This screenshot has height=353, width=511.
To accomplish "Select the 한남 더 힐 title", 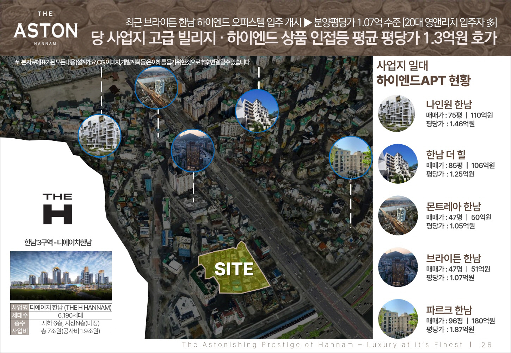I will (446, 155).
